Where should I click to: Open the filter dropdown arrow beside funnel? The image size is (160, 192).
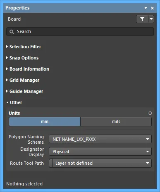[151, 19]
